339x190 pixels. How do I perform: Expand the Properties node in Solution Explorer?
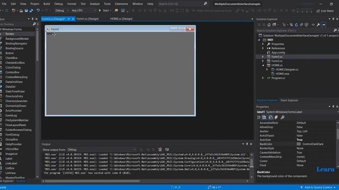coord(263,44)
